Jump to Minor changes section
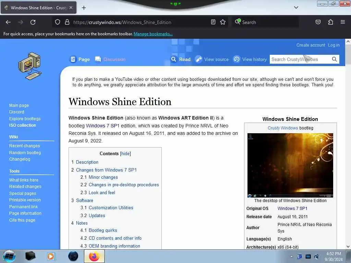 pos(103,177)
